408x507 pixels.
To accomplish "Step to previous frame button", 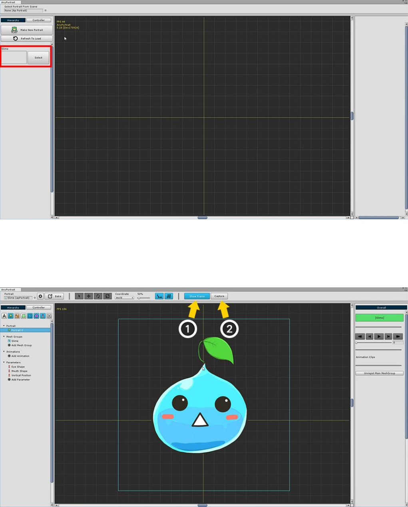I will coord(370,337).
